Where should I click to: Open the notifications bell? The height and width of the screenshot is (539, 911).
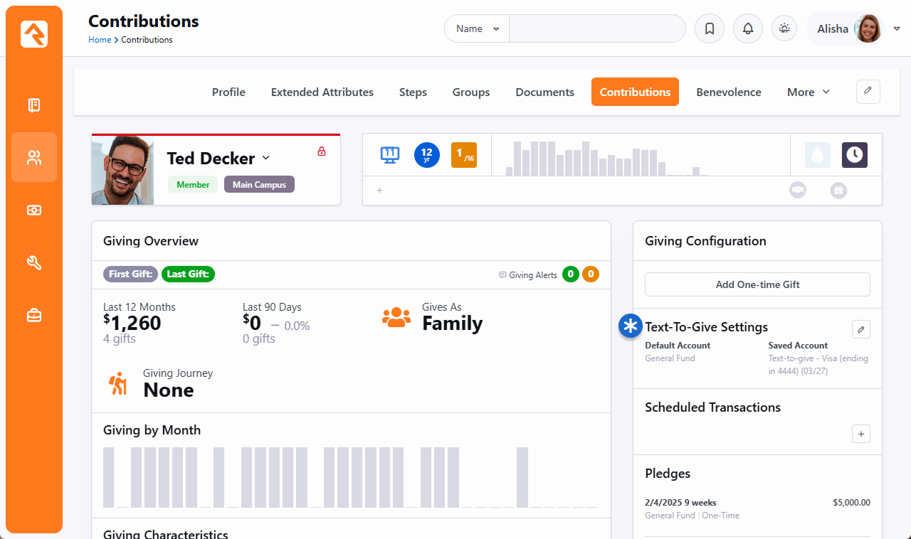coord(747,29)
